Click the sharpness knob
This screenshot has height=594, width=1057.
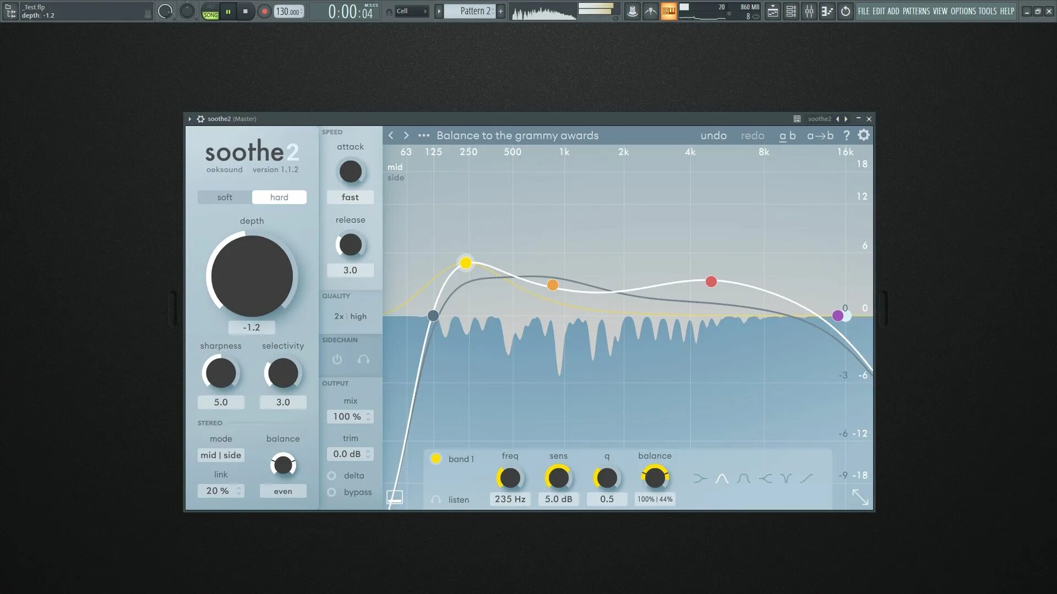click(x=220, y=373)
